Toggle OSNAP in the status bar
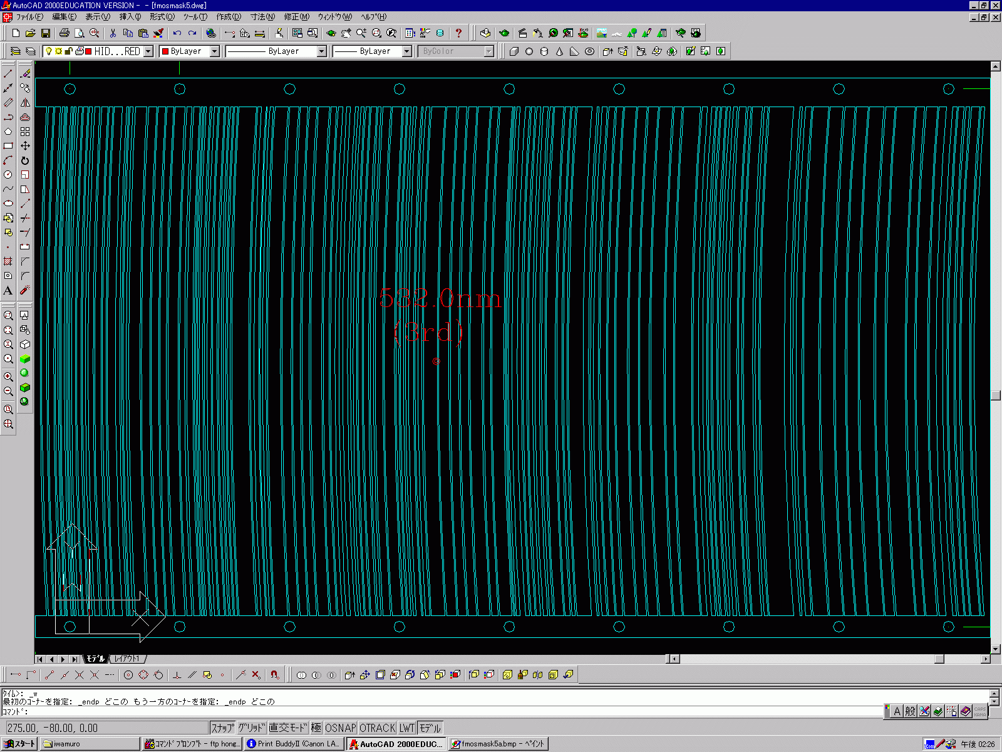The height and width of the screenshot is (752, 1002). tap(340, 728)
